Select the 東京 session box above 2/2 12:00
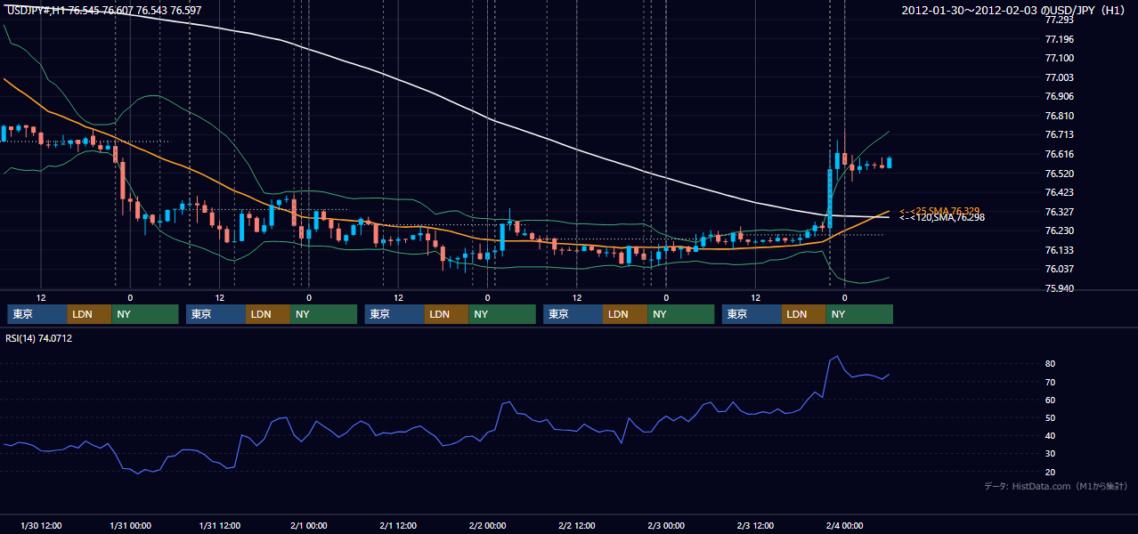 [573, 314]
